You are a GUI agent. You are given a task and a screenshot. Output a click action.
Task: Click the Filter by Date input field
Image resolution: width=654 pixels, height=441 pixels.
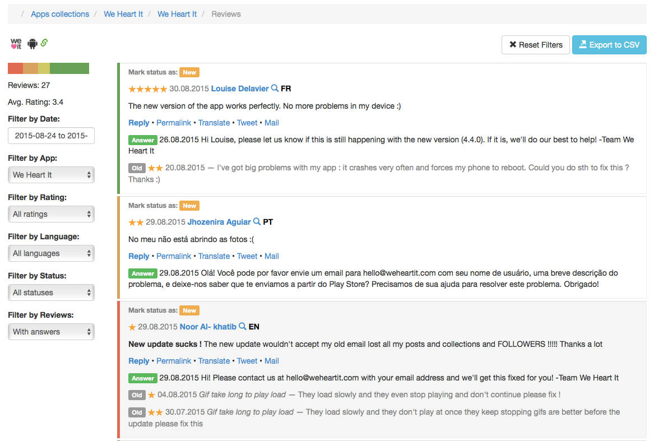52,136
